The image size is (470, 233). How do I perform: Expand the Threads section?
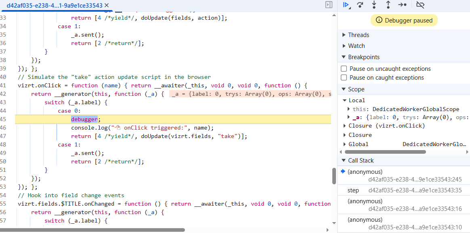click(x=344, y=35)
